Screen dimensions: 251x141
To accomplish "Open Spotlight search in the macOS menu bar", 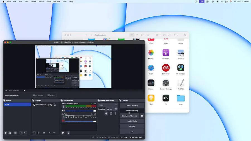I will coord(222,1).
